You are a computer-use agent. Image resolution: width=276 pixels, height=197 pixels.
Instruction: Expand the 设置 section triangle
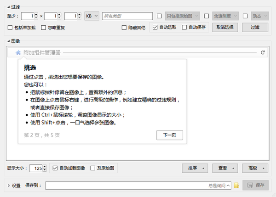[x=9, y=186]
